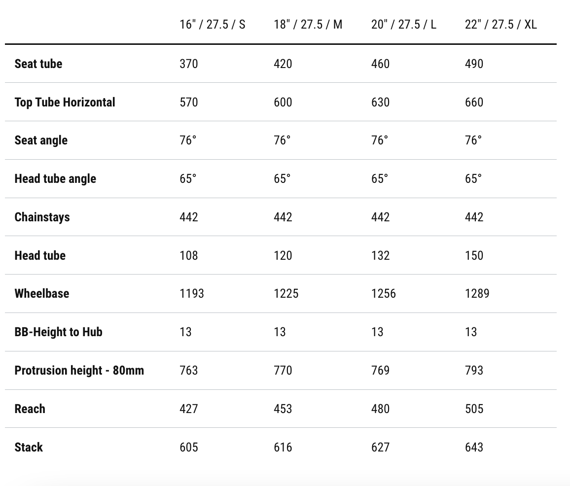The height and width of the screenshot is (486, 570).
Task: Click the Seat tube row label
Action: tap(38, 64)
